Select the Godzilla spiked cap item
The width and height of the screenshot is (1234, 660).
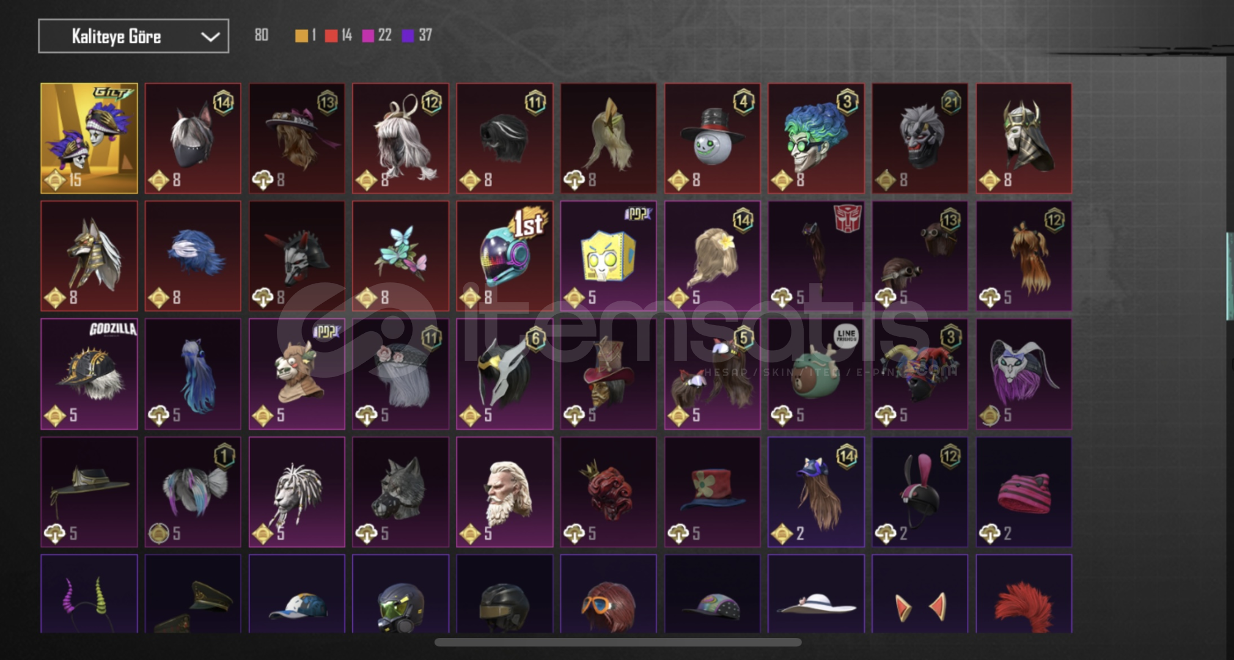tap(89, 374)
